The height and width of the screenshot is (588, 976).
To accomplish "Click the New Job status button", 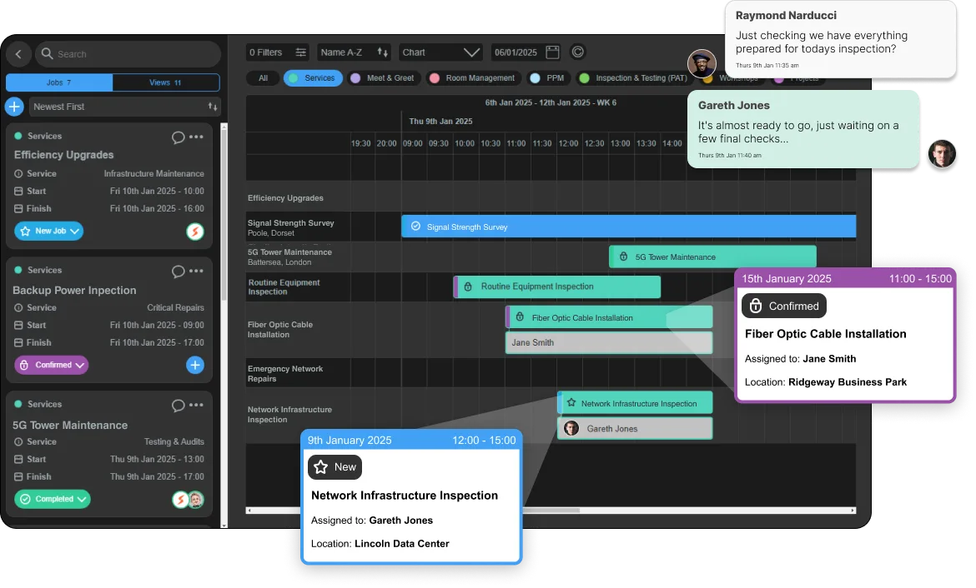I will click(48, 231).
